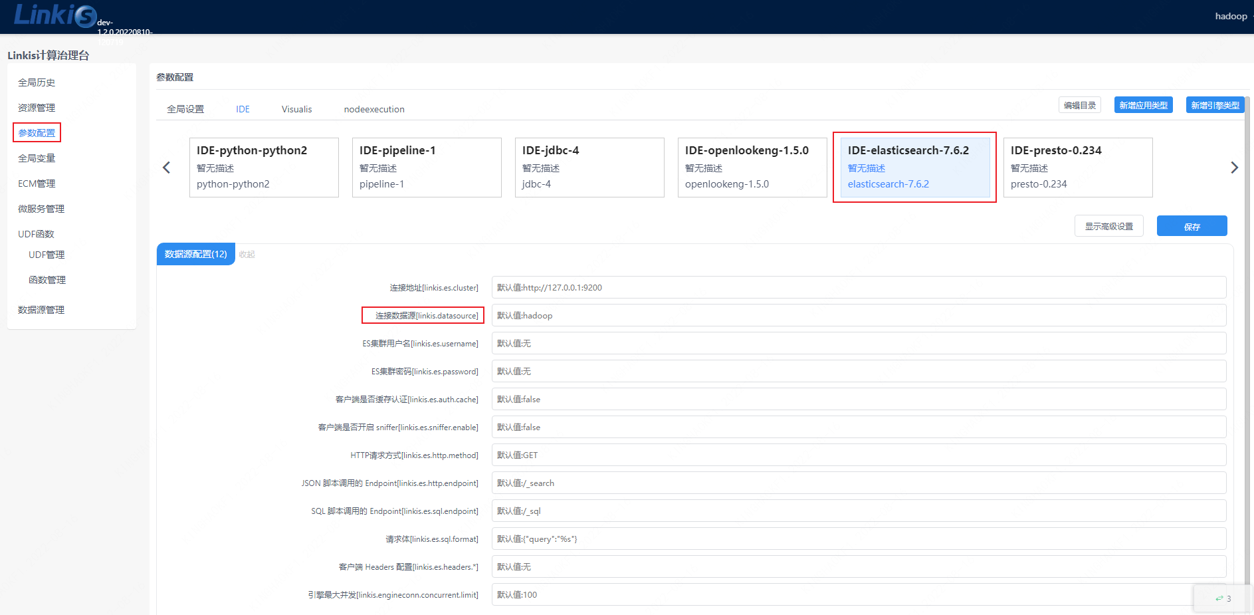Click 新增应用类型 button

click(x=1143, y=105)
